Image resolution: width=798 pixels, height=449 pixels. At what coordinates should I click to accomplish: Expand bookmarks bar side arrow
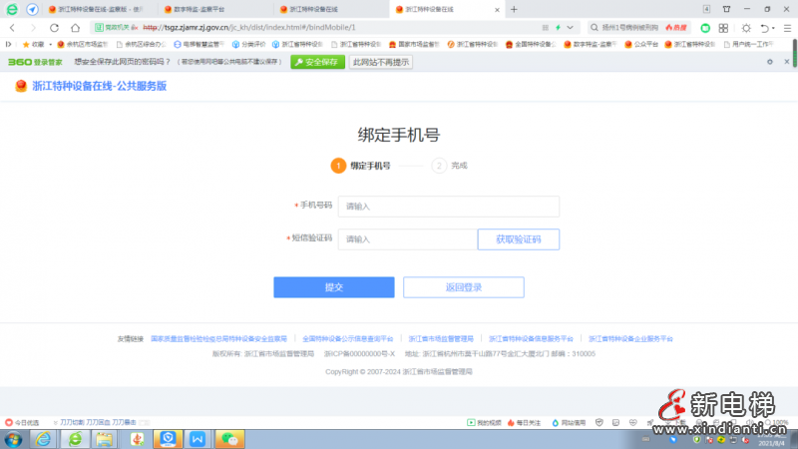(x=8, y=44)
